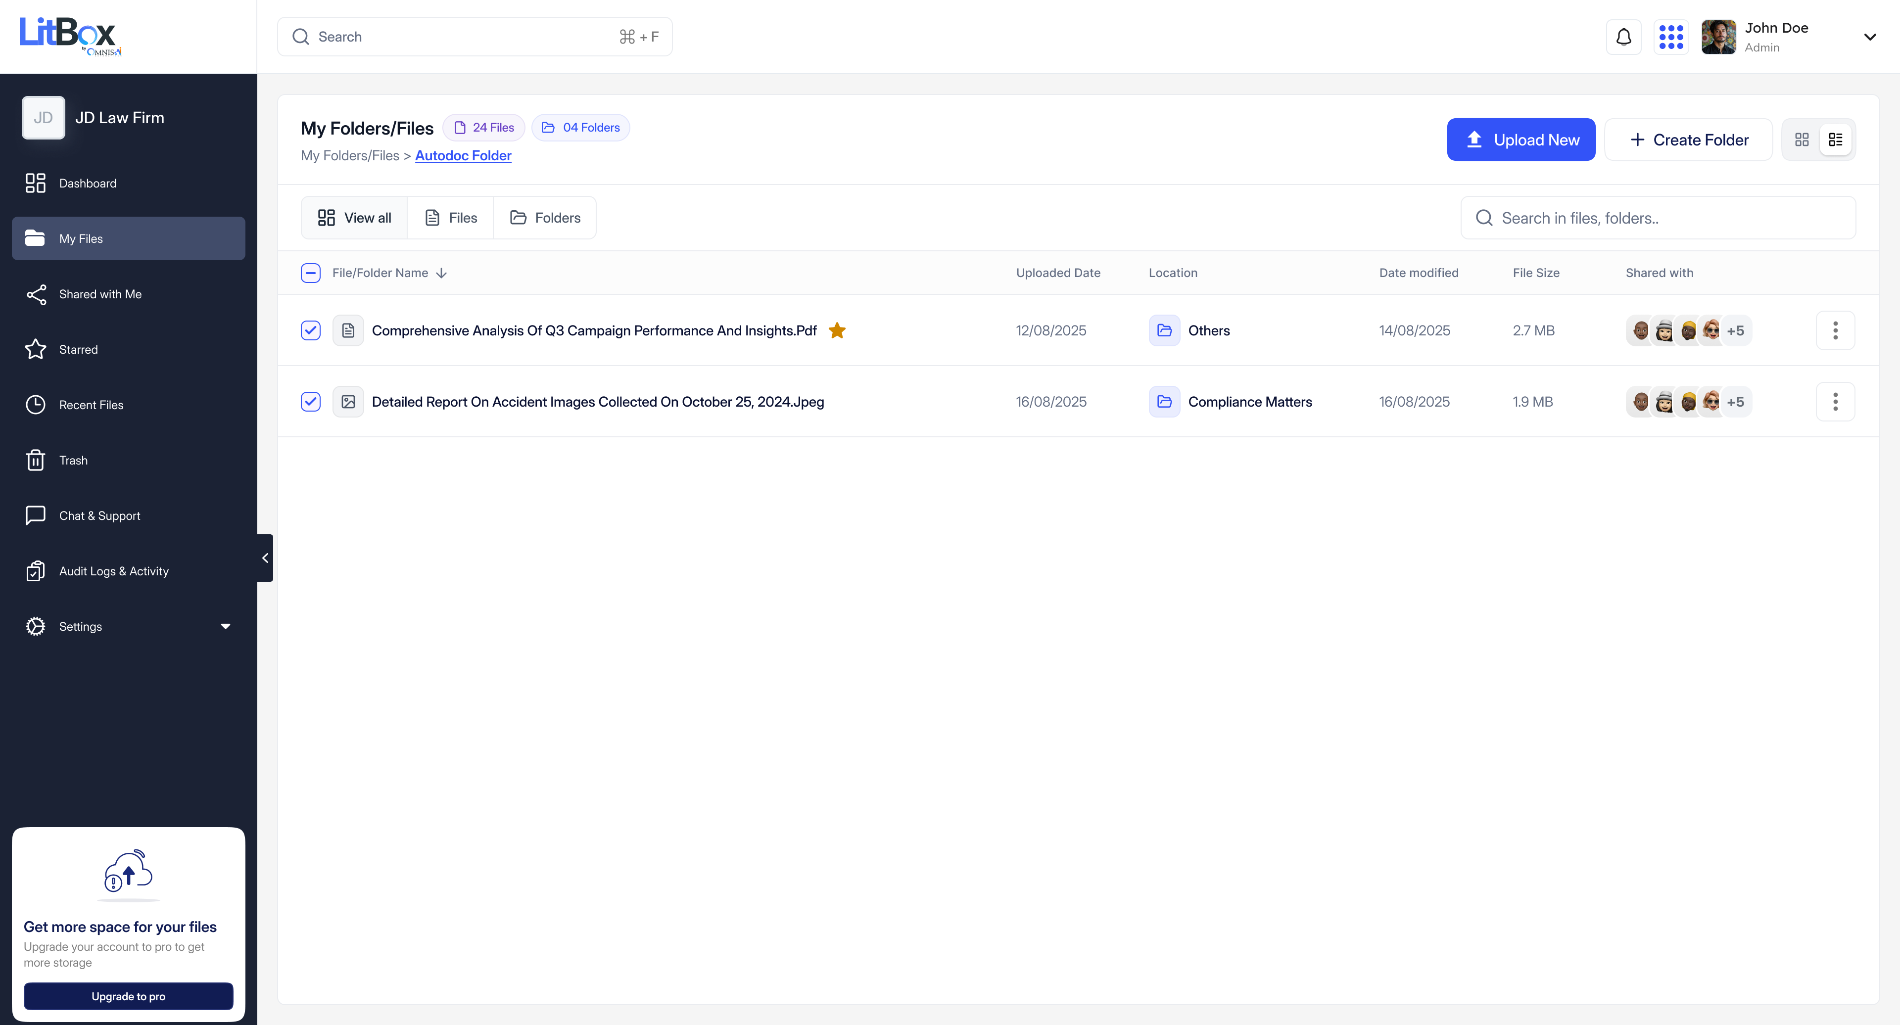The height and width of the screenshot is (1025, 1900).
Task: Click File Size column header
Action: coord(1536,273)
